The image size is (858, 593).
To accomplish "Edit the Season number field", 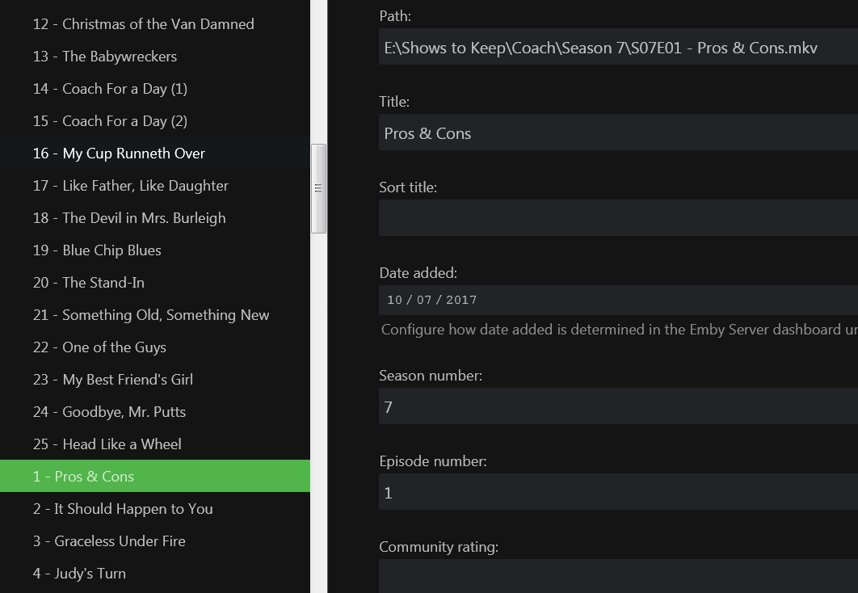I will (x=618, y=407).
